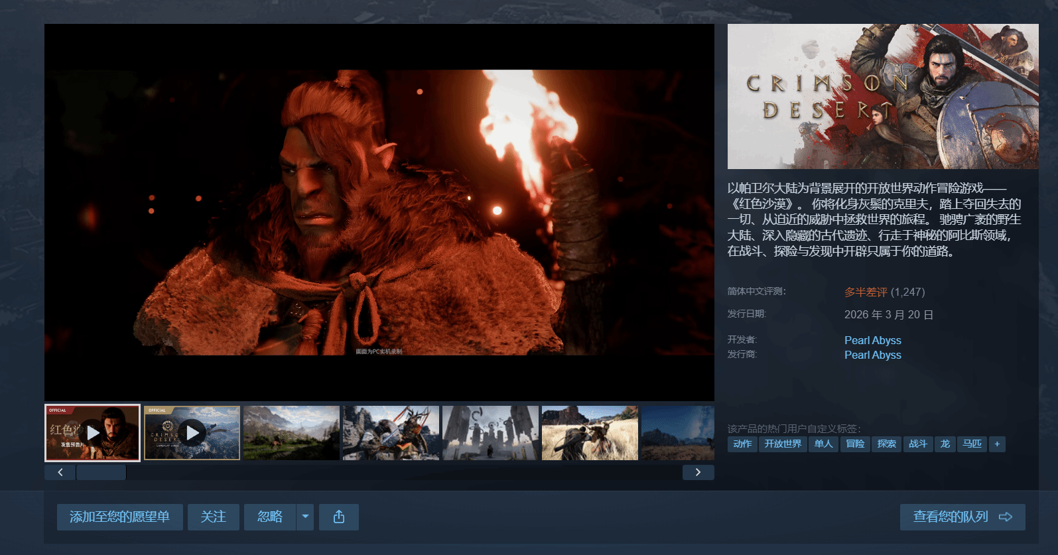Play the second Crimson Desert gameplay video

[192, 433]
